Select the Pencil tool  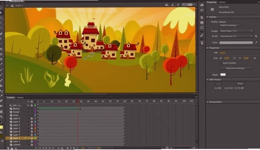click(x=1, y=64)
